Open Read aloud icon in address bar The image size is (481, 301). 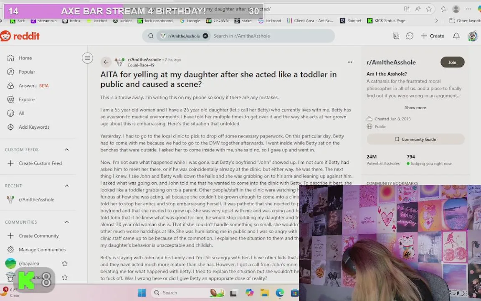point(418,9)
